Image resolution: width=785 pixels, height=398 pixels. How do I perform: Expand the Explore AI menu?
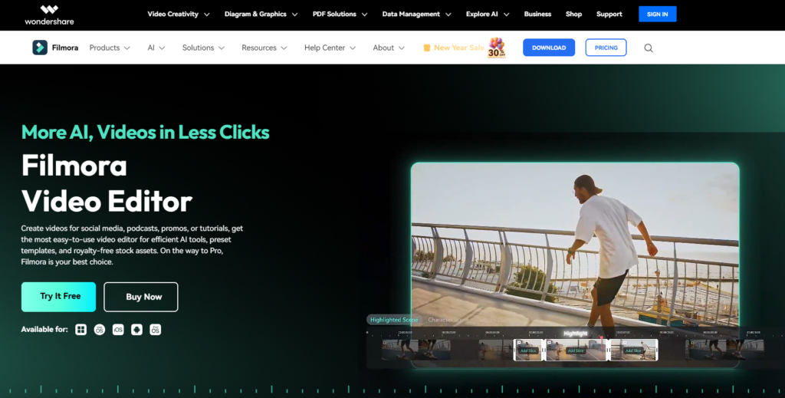[488, 14]
